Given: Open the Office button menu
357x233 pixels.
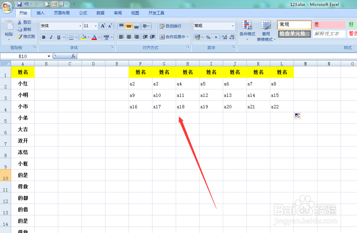Looking at the screenshot, I should tap(6, 7).
